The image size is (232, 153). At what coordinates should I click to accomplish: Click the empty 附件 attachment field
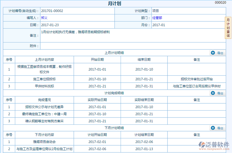(x=132, y=46)
